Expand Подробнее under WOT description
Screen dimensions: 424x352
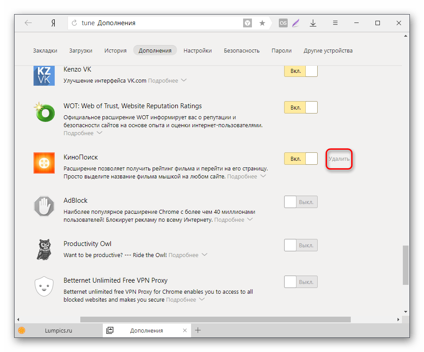83,133
